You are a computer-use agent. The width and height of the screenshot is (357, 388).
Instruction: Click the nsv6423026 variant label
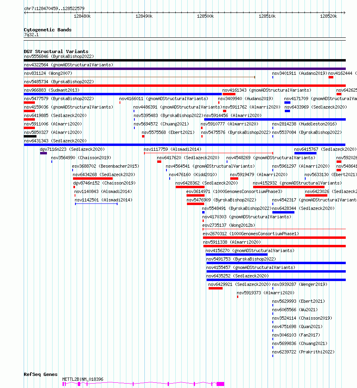pyautogui.click(x=331, y=191)
